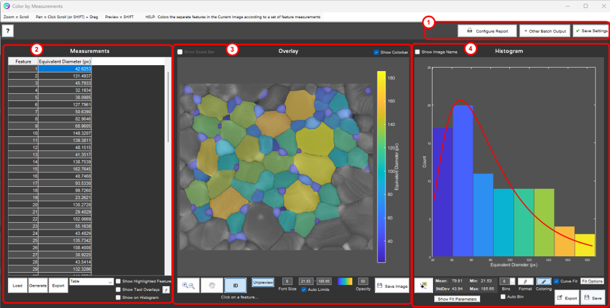This screenshot has width=610, height=308.
Task: Click the tallest blue histogram bar
Action: pos(463,181)
